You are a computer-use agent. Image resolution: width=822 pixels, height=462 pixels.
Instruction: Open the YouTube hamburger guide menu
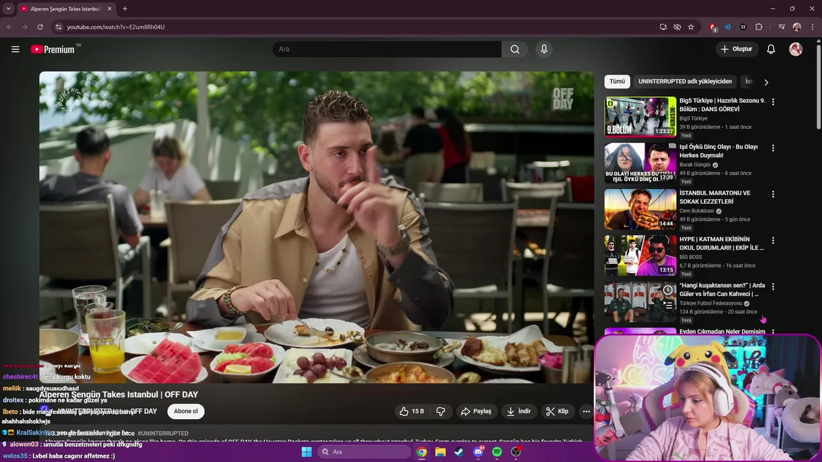15,49
